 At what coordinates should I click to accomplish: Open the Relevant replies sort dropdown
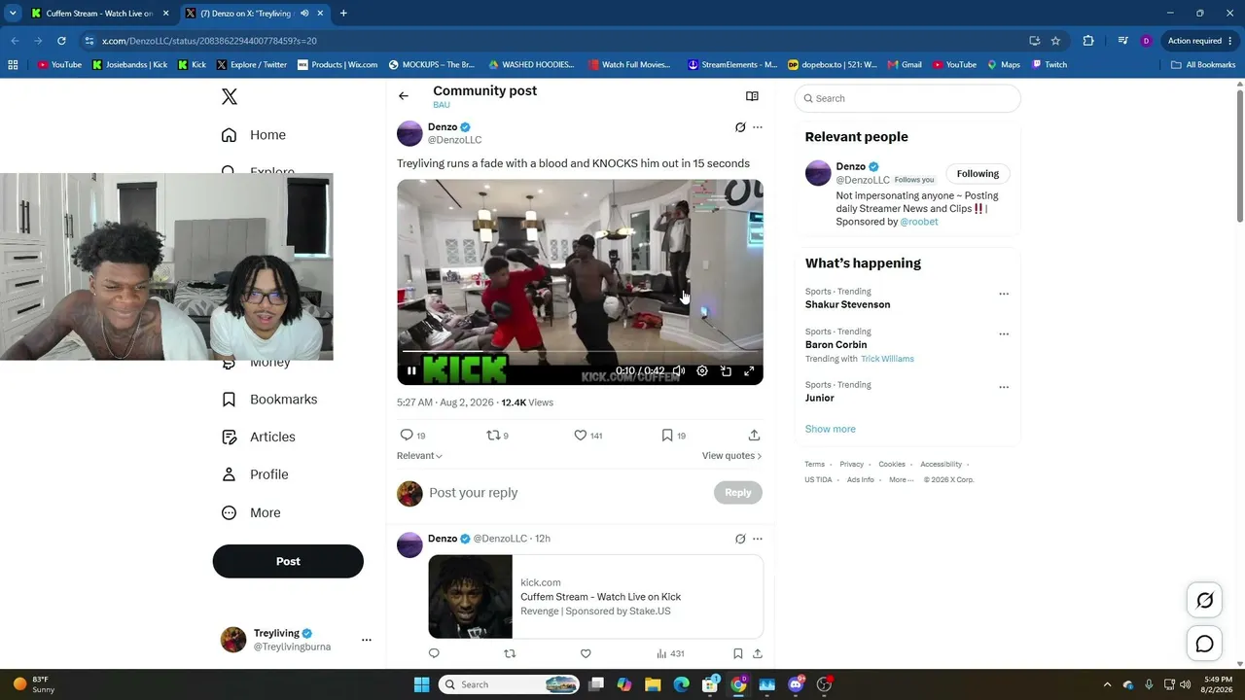(419, 456)
